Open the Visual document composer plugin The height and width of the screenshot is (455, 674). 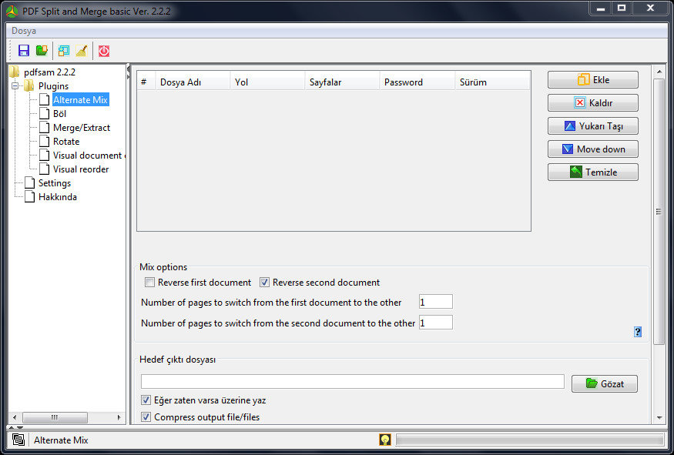pyautogui.click(x=89, y=155)
